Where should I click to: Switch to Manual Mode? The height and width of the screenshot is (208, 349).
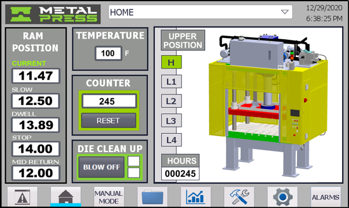(x=109, y=196)
